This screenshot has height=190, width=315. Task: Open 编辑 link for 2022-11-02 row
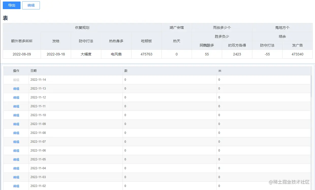click(x=16, y=186)
